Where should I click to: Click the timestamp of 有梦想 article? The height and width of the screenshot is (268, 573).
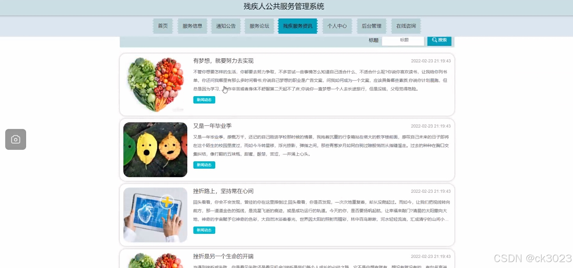[x=431, y=61]
